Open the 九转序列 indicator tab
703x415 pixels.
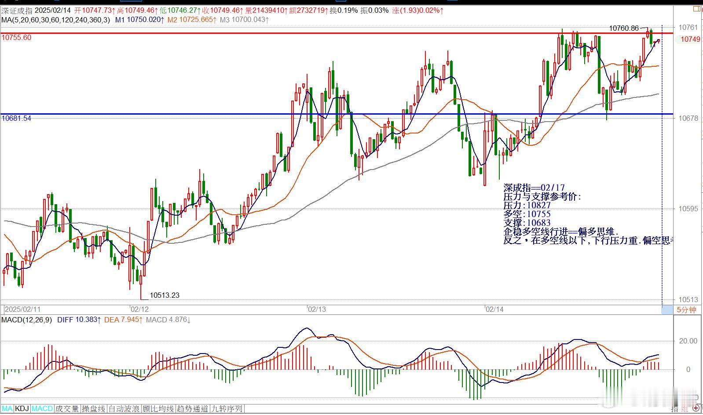point(227,409)
